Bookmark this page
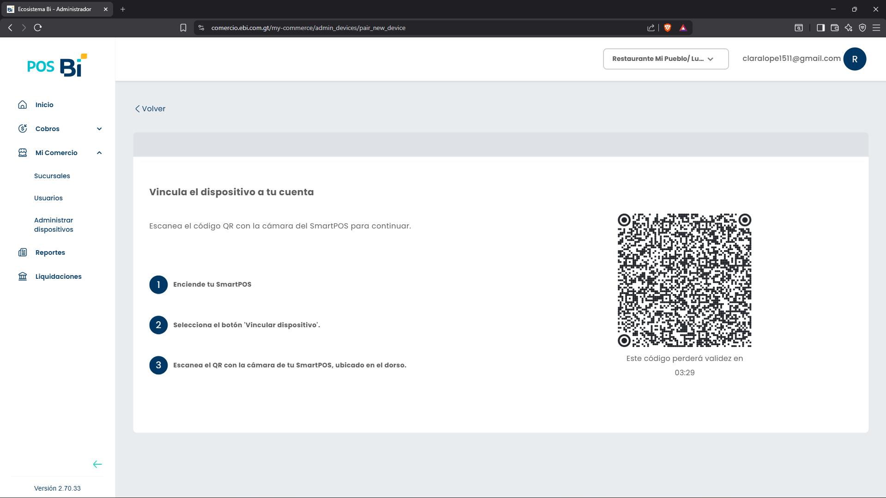The width and height of the screenshot is (886, 498). 183,28
